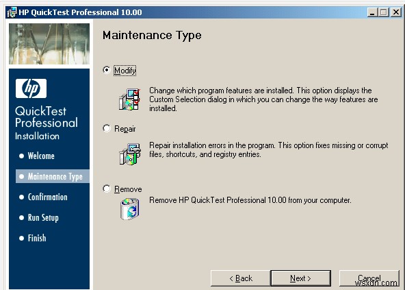Image resolution: width=405 pixels, height=290 pixels.
Task: Click the glassware banner image in sidebar
Action: [49, 44]
